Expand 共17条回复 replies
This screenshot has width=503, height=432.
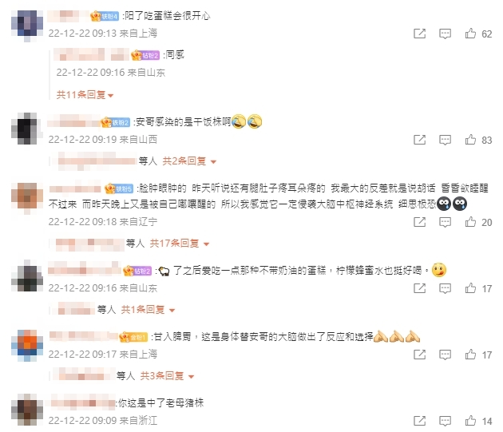click(x=180, y=244)
